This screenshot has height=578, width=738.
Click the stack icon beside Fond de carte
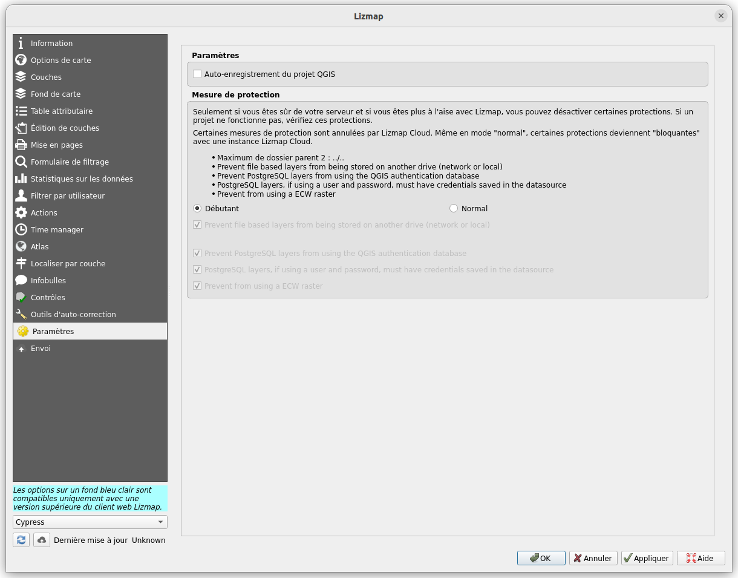(x=21, y=94)
